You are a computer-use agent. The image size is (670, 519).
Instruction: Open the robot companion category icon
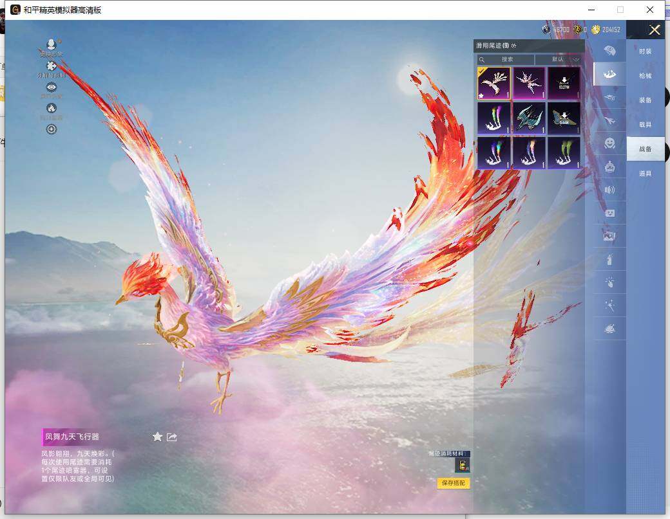(609, 167)
